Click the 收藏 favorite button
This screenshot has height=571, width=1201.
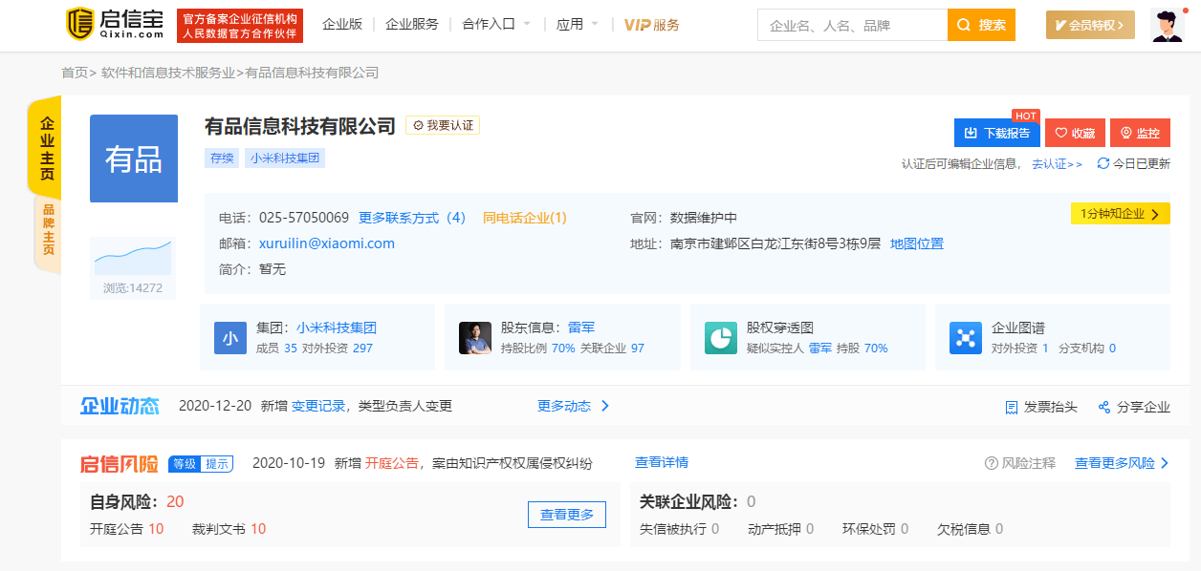point(1075,133)
